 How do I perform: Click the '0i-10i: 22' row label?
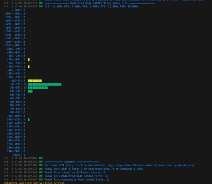click(19, 84)
